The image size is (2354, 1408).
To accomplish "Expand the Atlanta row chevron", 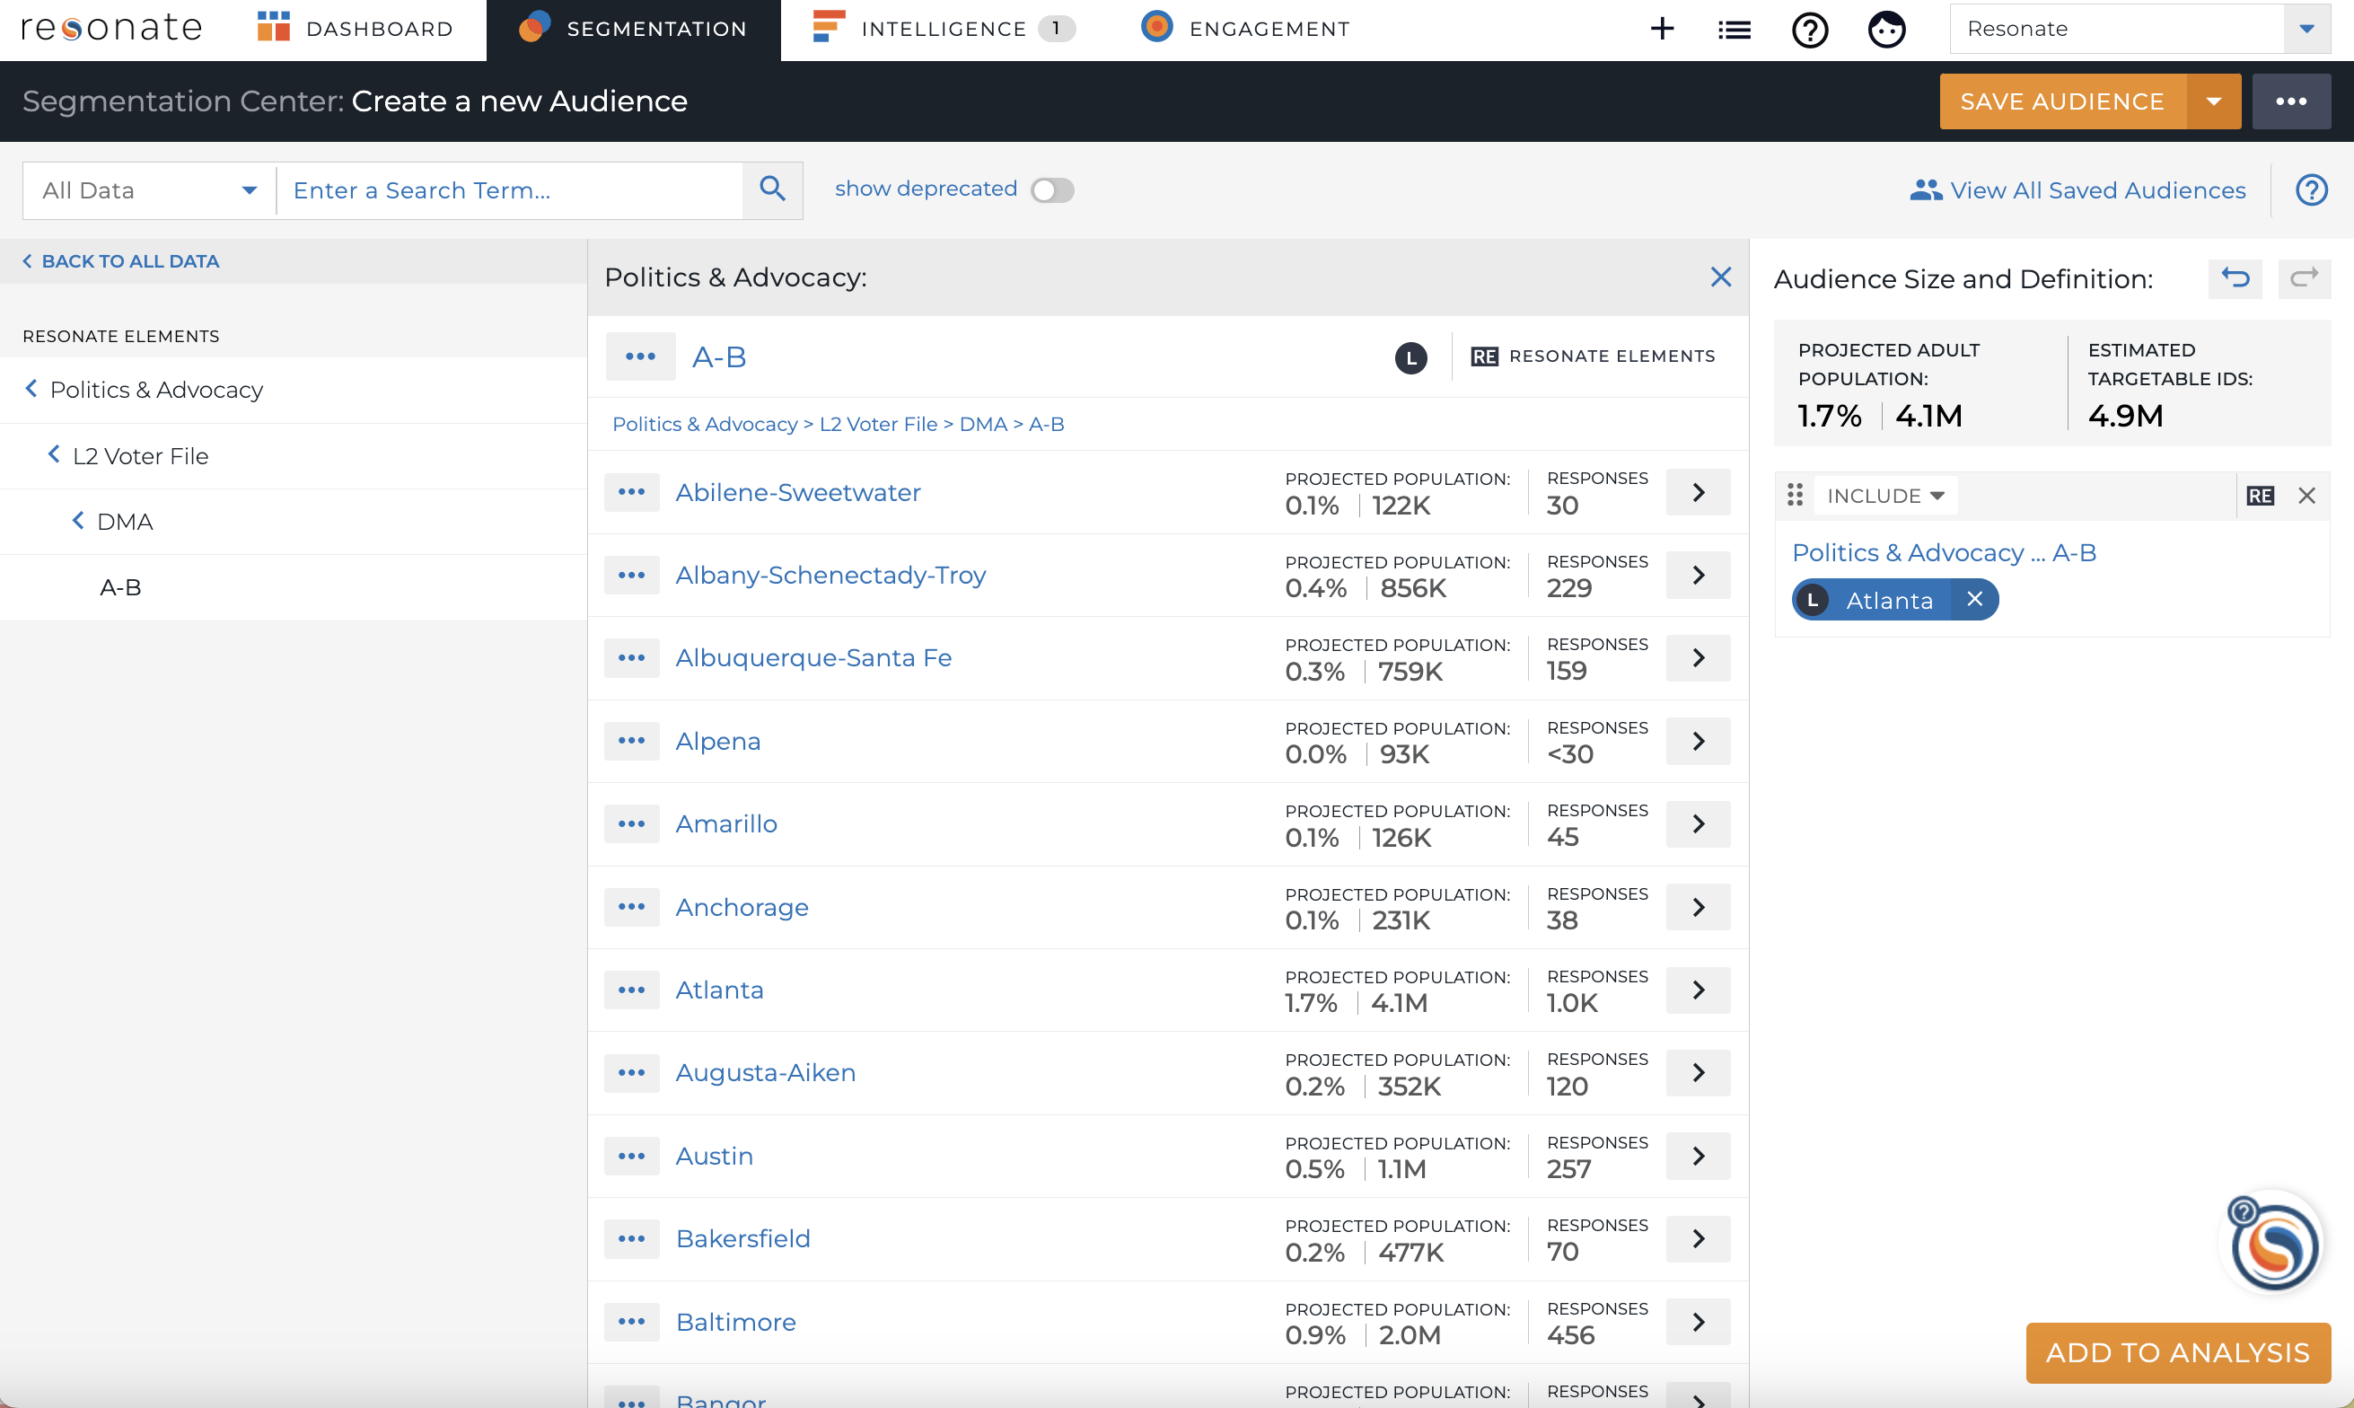I will pos(1698,990).
